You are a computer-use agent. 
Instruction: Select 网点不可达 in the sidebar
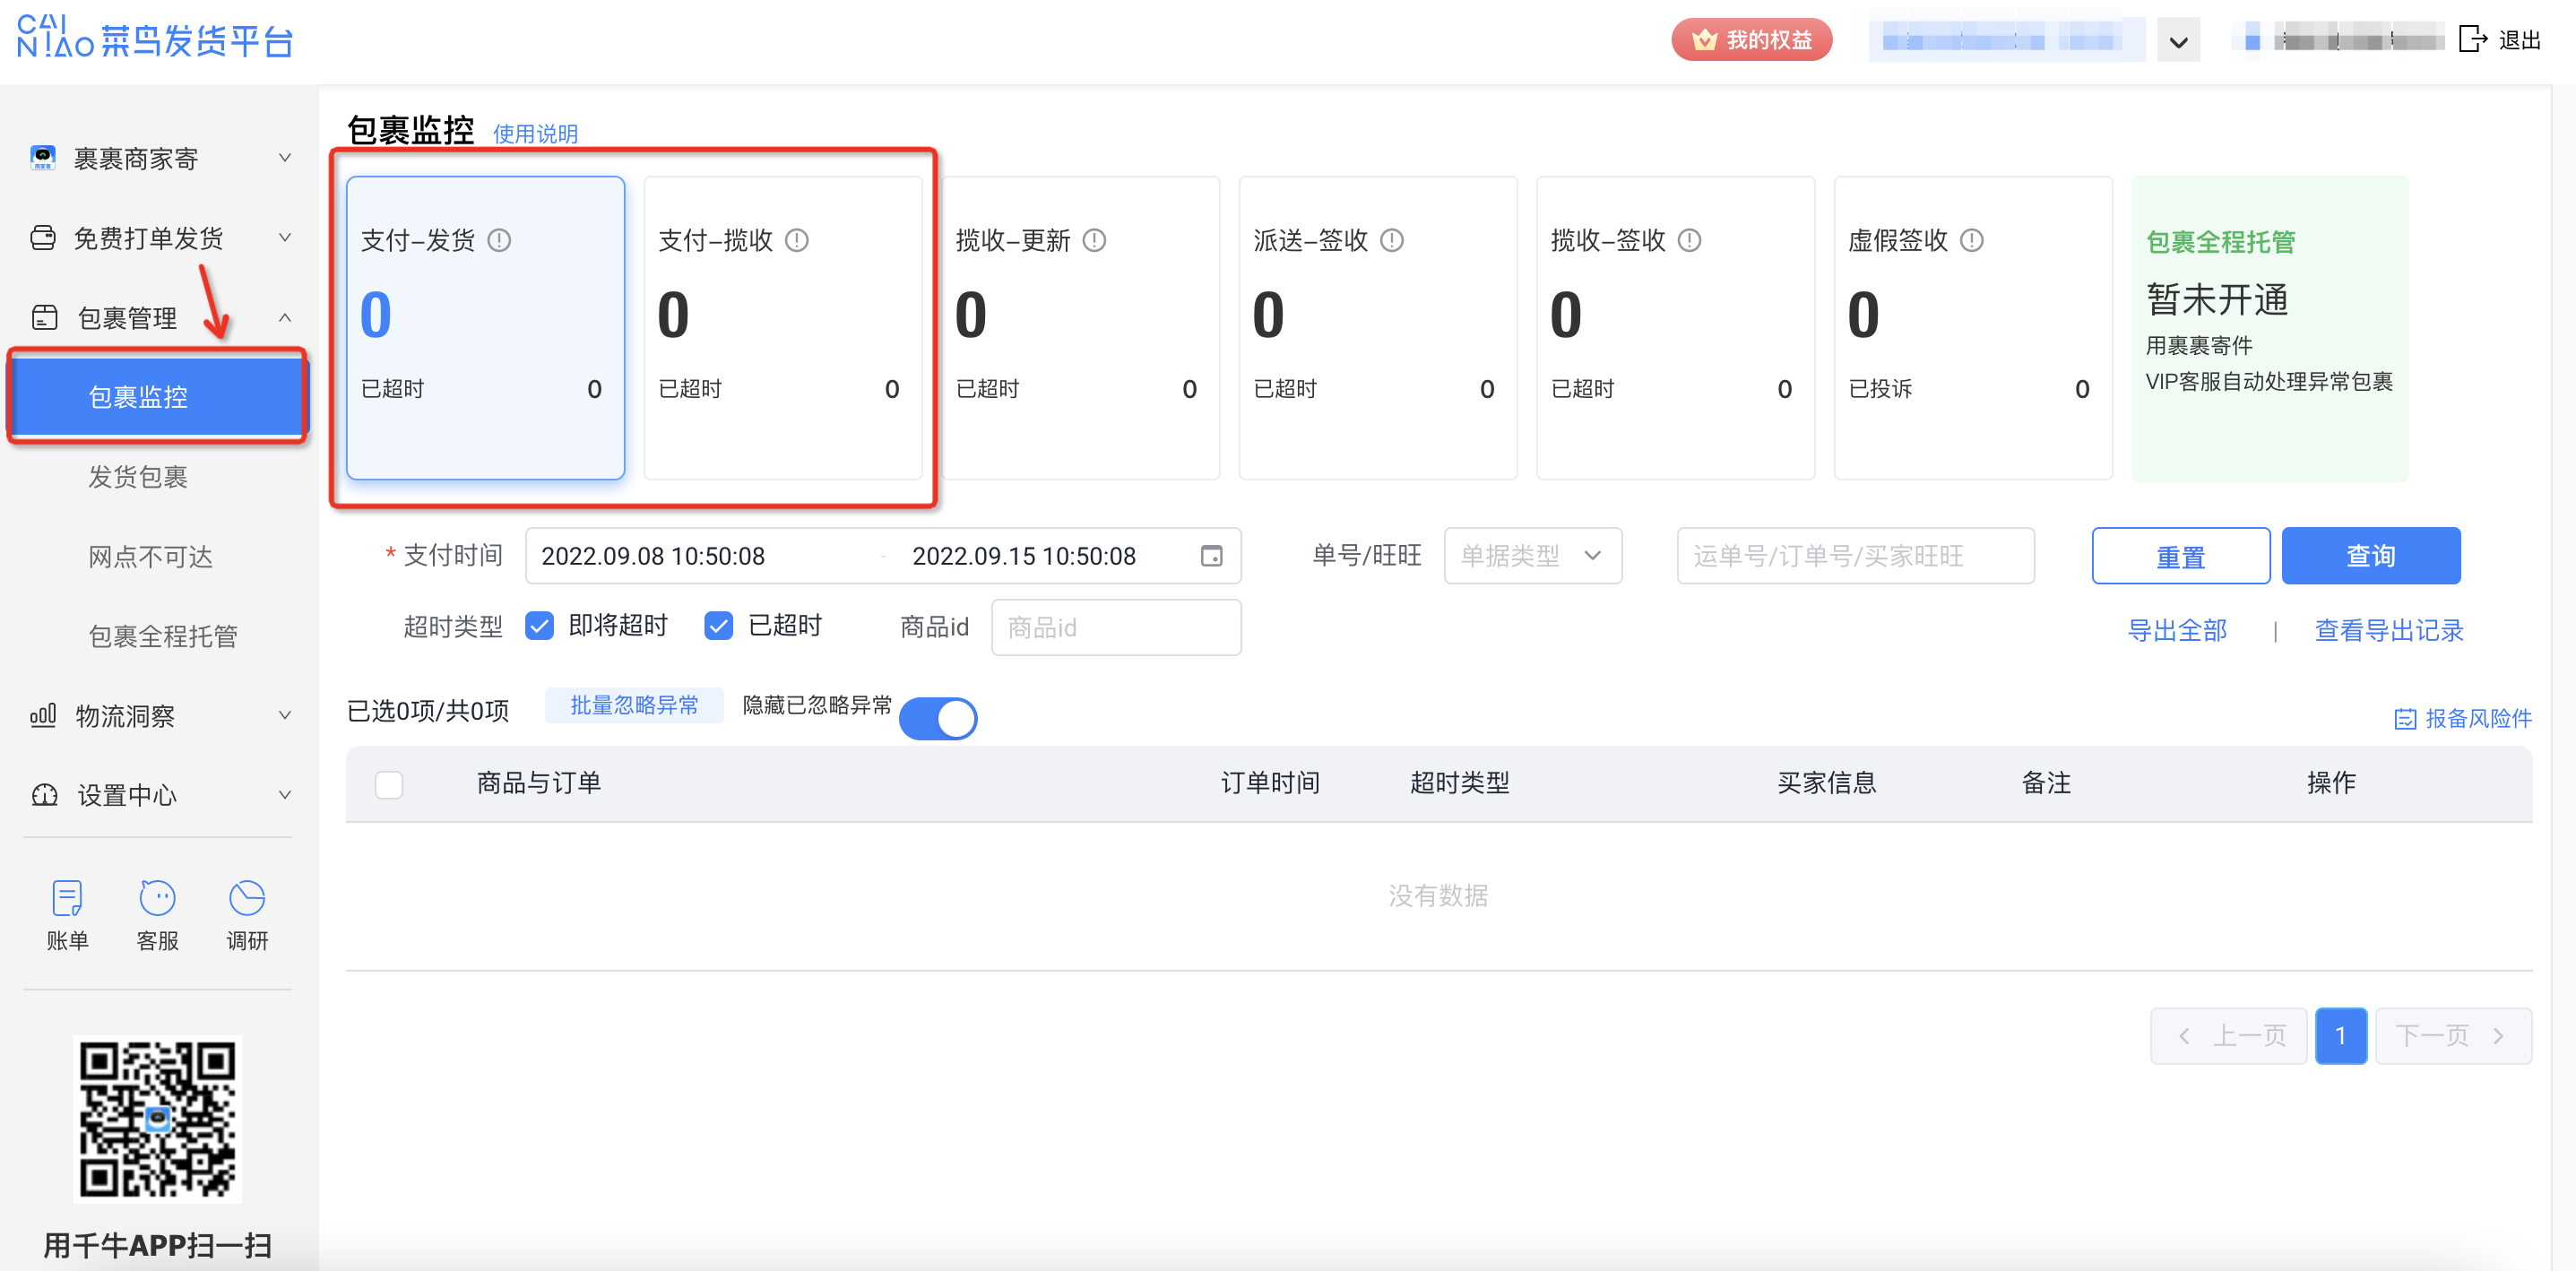[x=151, y=556]
